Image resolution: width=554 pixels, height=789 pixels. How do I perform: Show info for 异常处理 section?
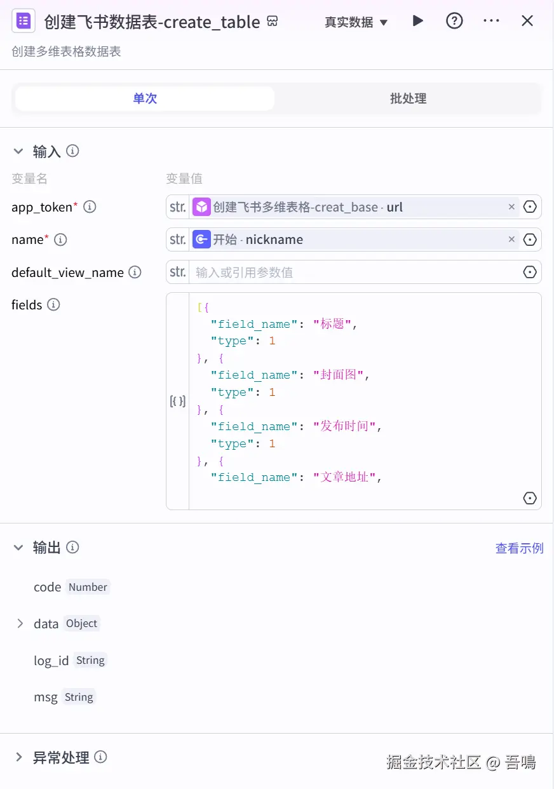pyautogui.click(x=101, y=757)
